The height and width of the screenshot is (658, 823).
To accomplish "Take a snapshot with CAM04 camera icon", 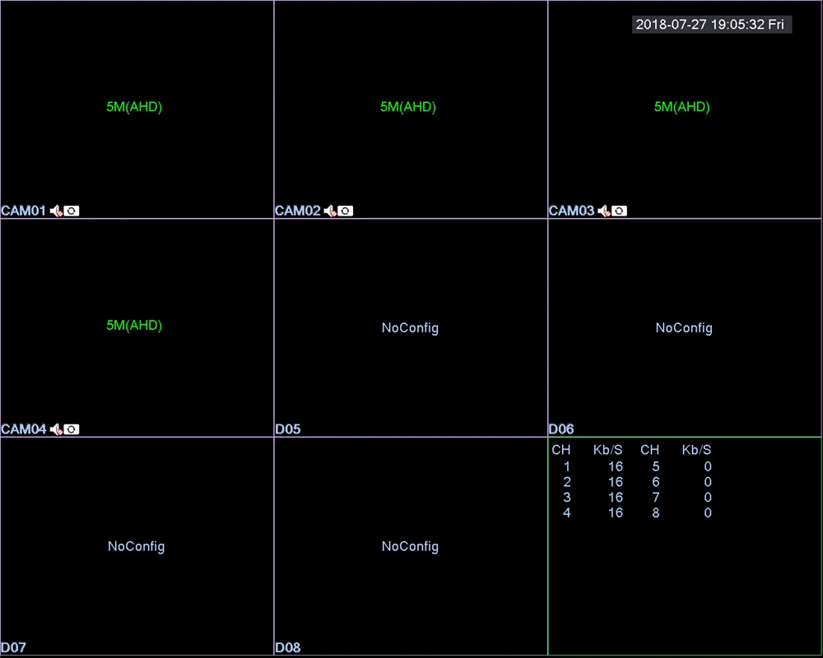I will 72,429.
